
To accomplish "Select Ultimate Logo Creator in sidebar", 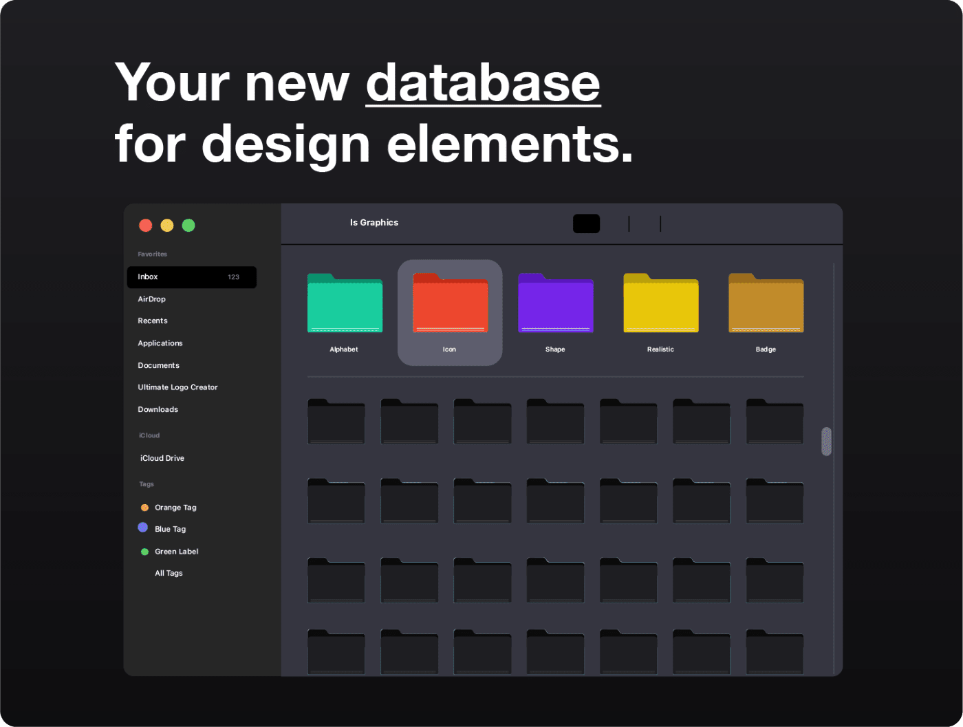I will tap(177, 387).
